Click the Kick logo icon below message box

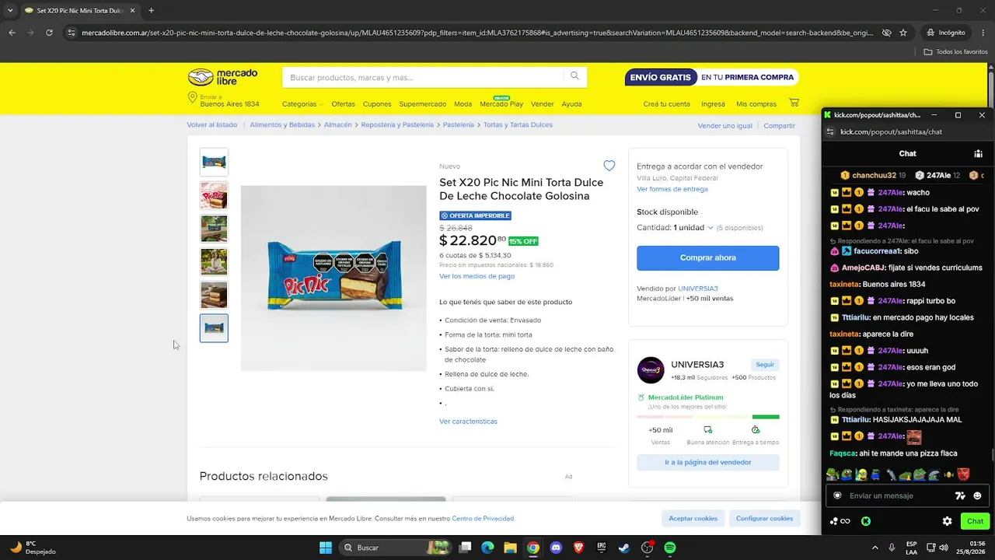tap(865, 521)
